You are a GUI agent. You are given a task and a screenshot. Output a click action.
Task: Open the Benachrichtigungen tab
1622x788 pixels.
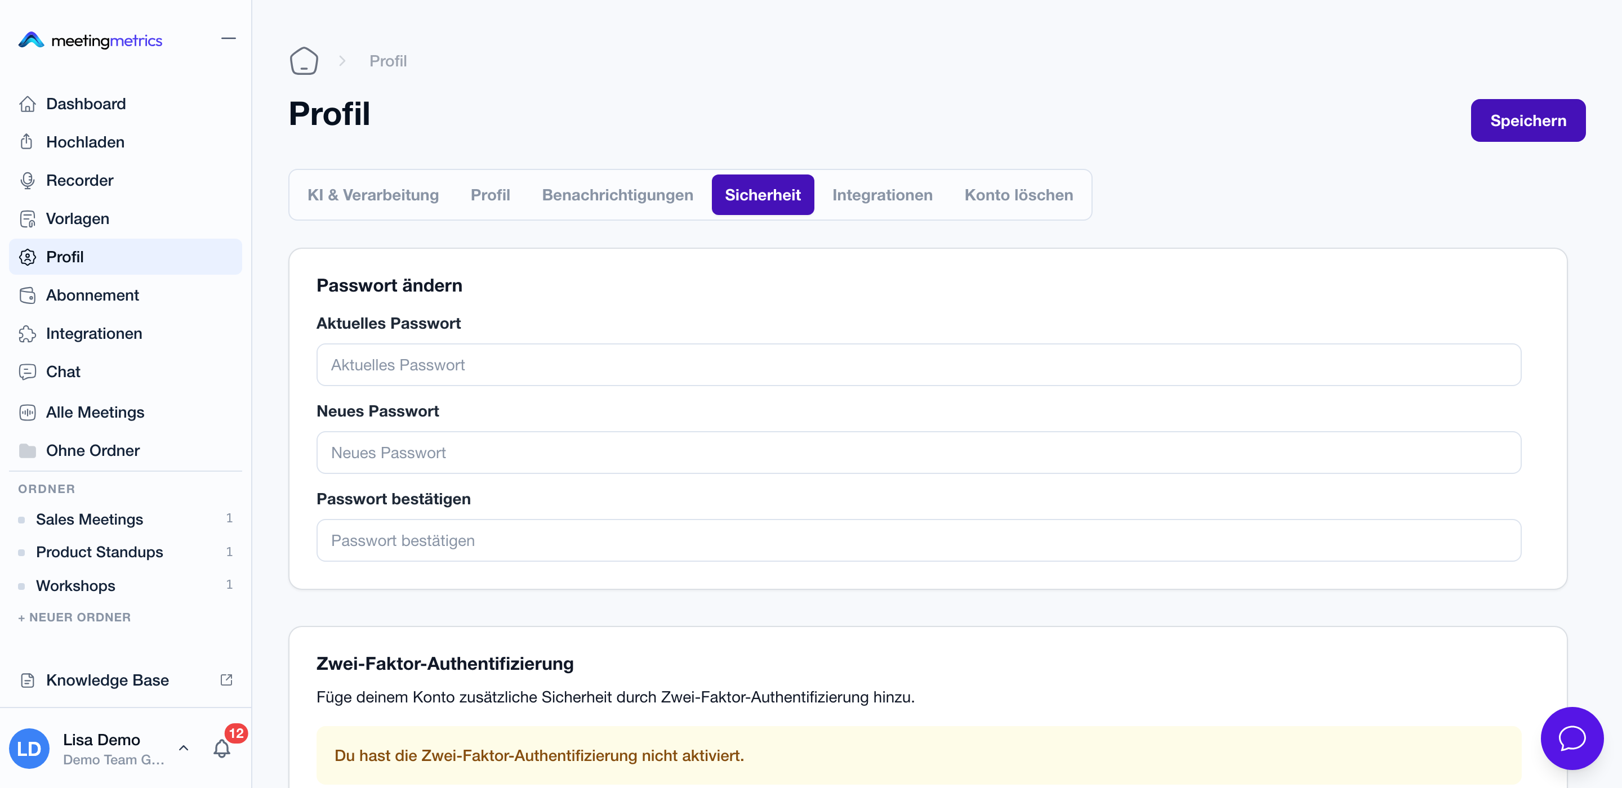pos(618,195)
